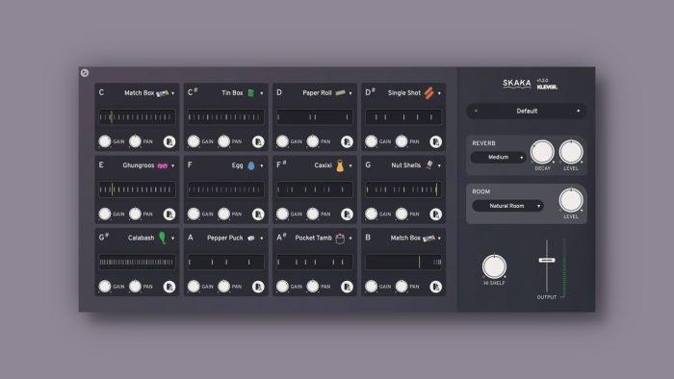Screen dimensions: 674x379
Task: Open the Paper Roll instrument dropdown arrow
Action: 350,93
